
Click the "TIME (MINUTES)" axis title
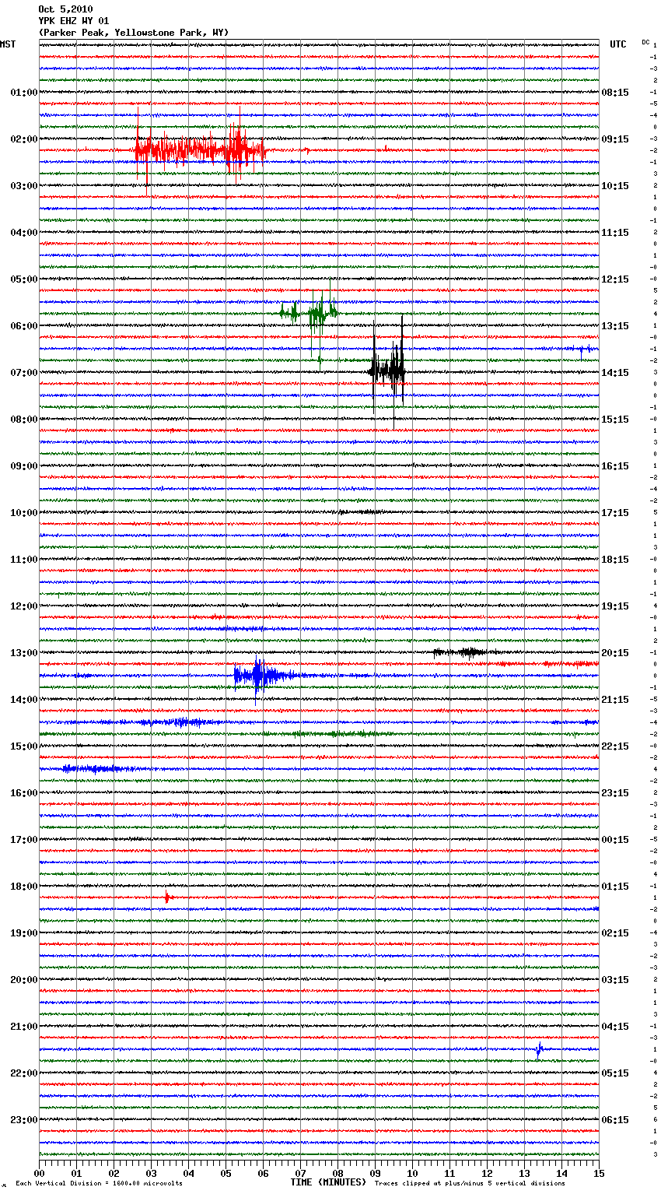tap(328, 1182)
